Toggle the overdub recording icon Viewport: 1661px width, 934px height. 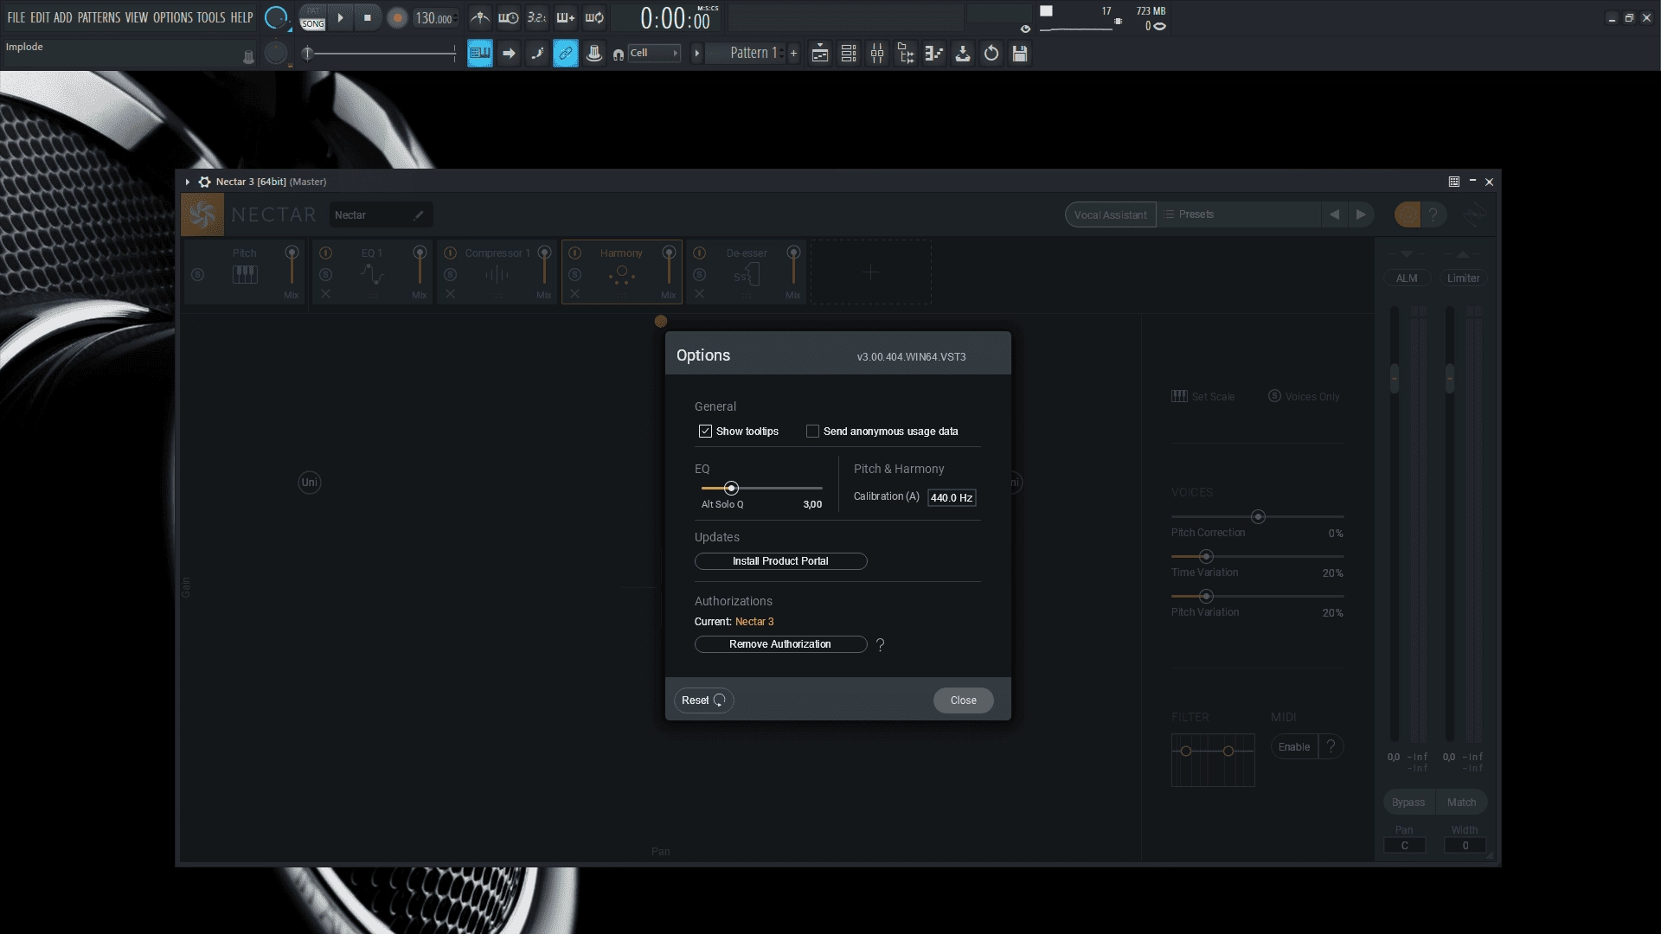tap(566, 17)
